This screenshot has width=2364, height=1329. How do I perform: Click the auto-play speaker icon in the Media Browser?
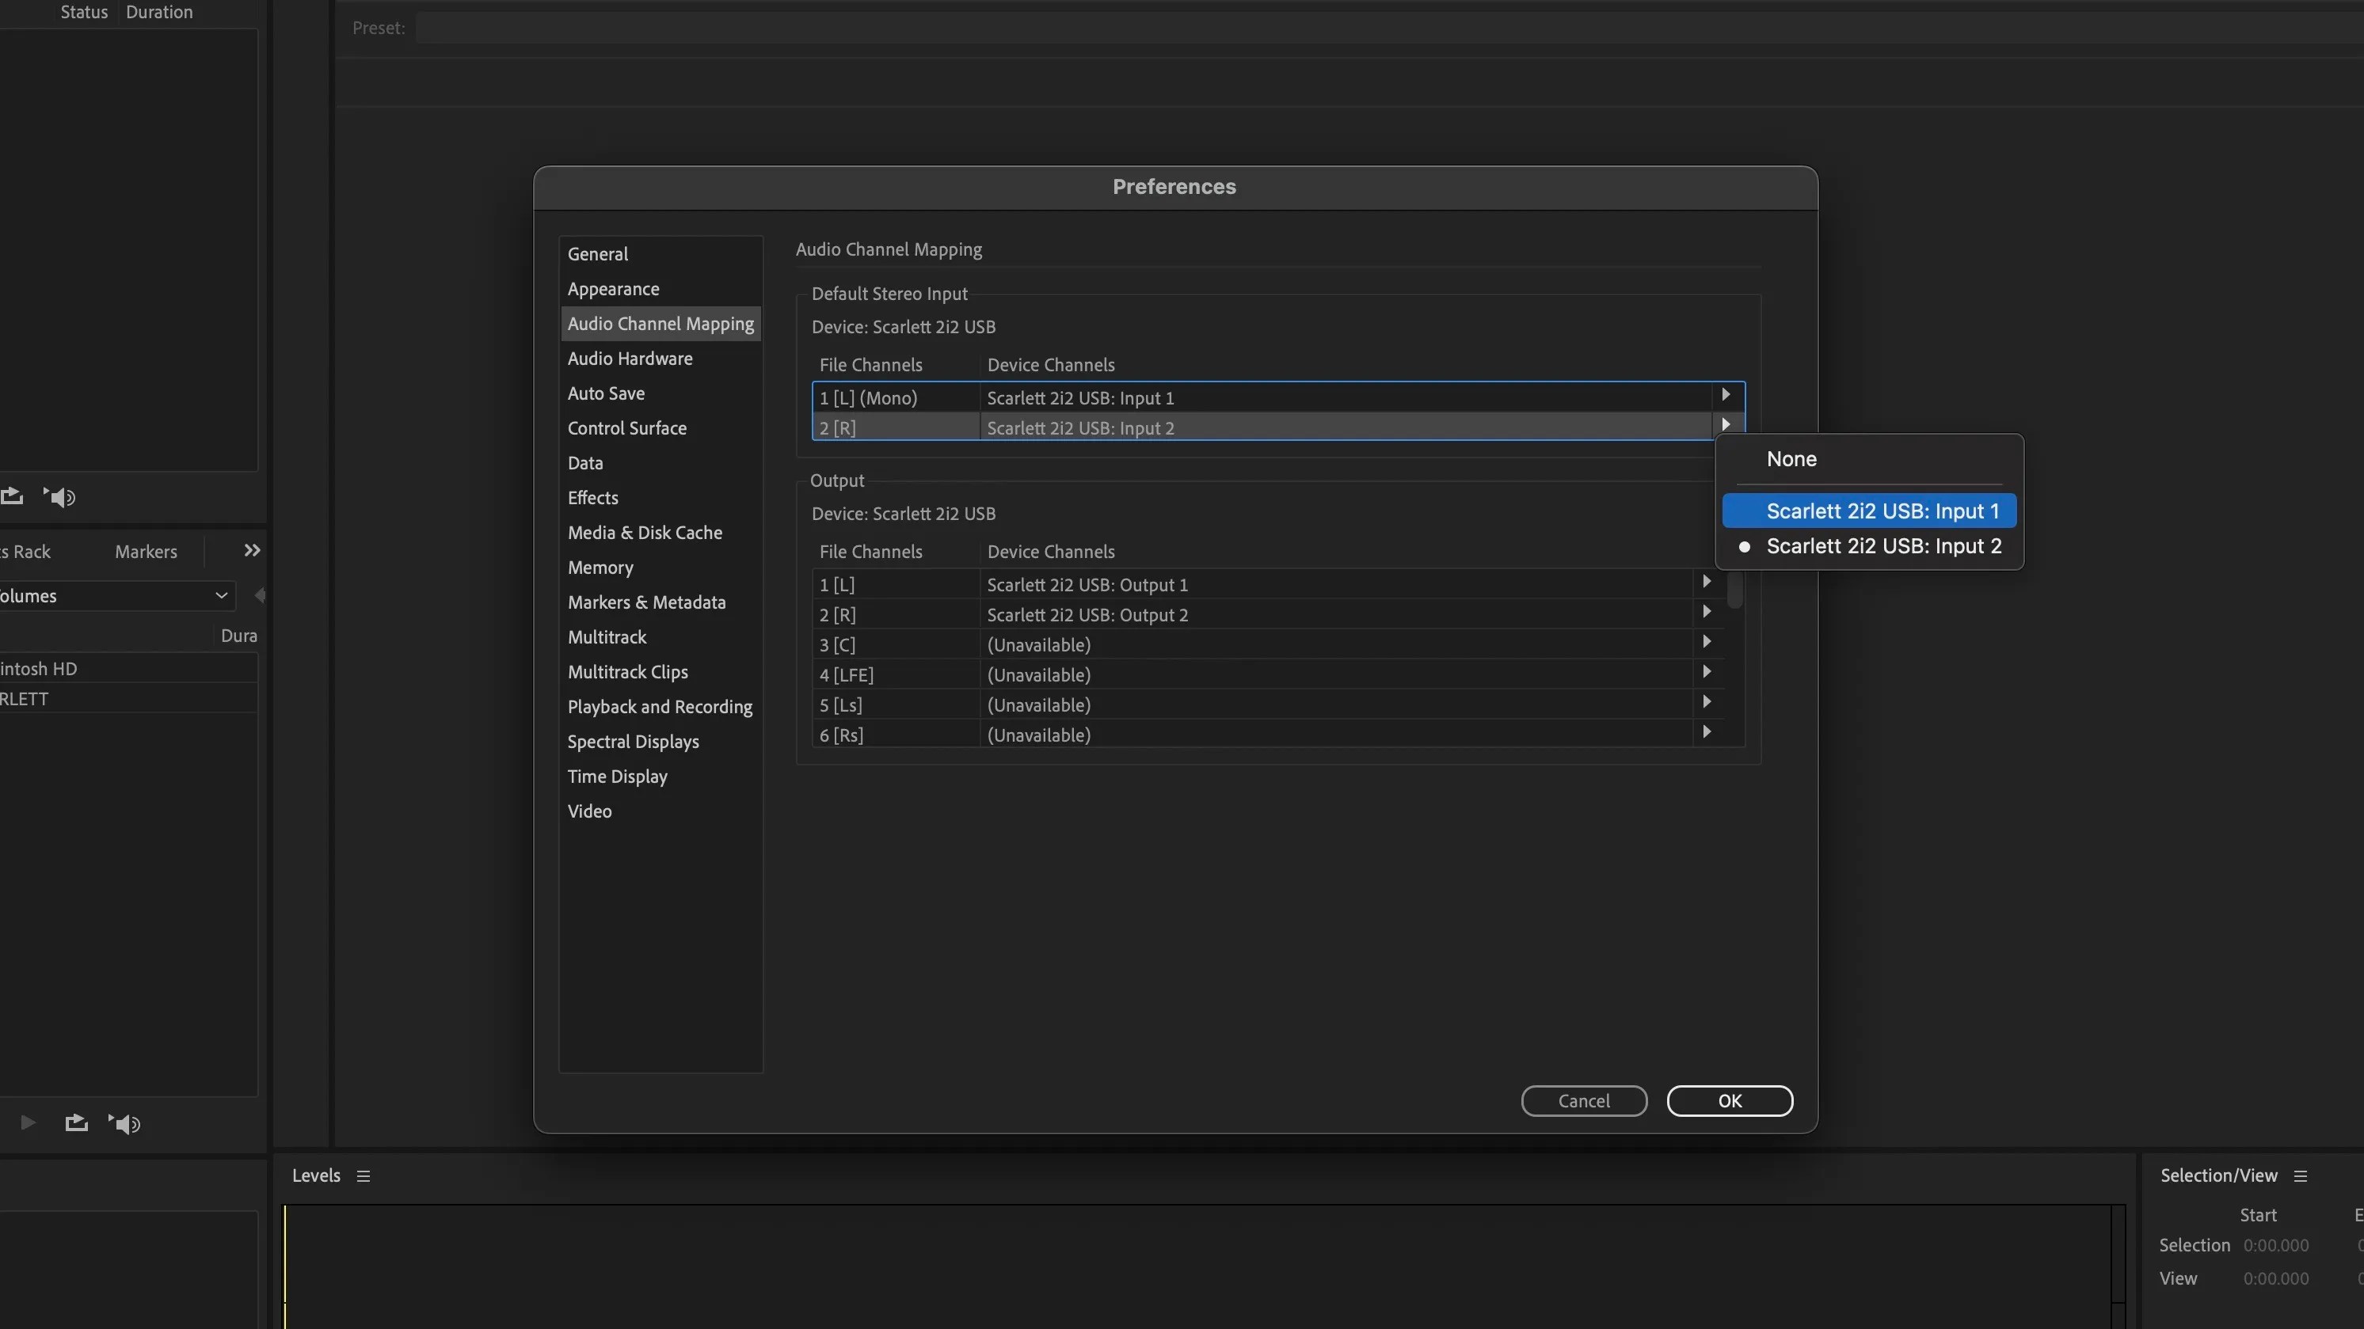pos(59,496)
